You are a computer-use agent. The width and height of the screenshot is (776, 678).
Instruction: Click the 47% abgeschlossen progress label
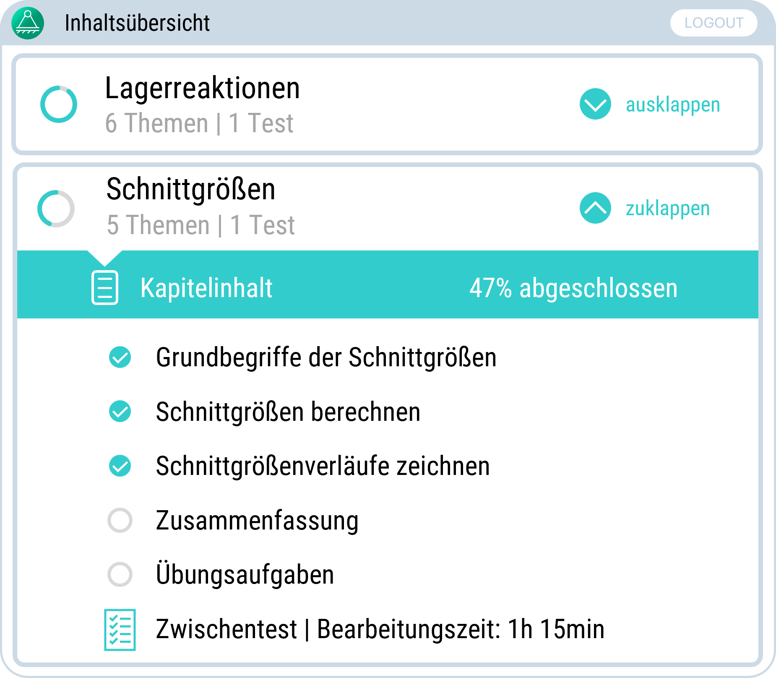click(573, 288)
